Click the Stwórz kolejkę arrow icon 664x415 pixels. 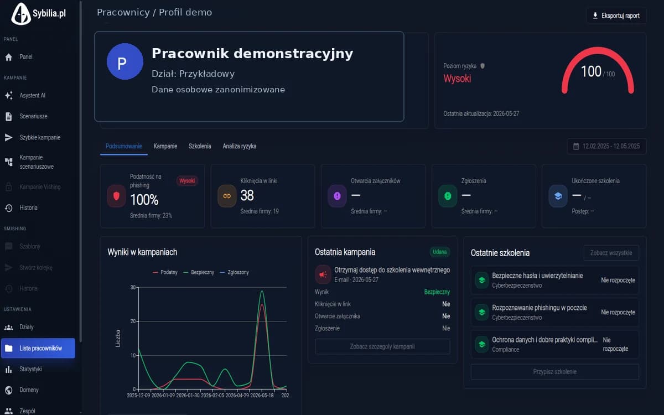pyautogui.click(x=8, y=268)
